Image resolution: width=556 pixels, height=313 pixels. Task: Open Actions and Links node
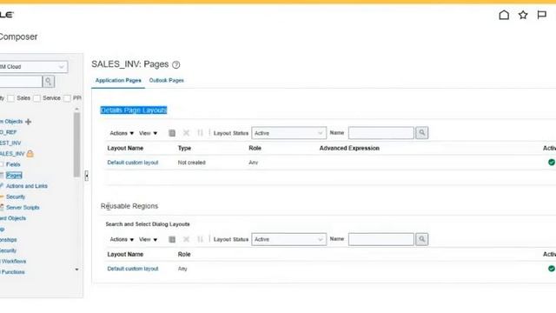point(27,186)
